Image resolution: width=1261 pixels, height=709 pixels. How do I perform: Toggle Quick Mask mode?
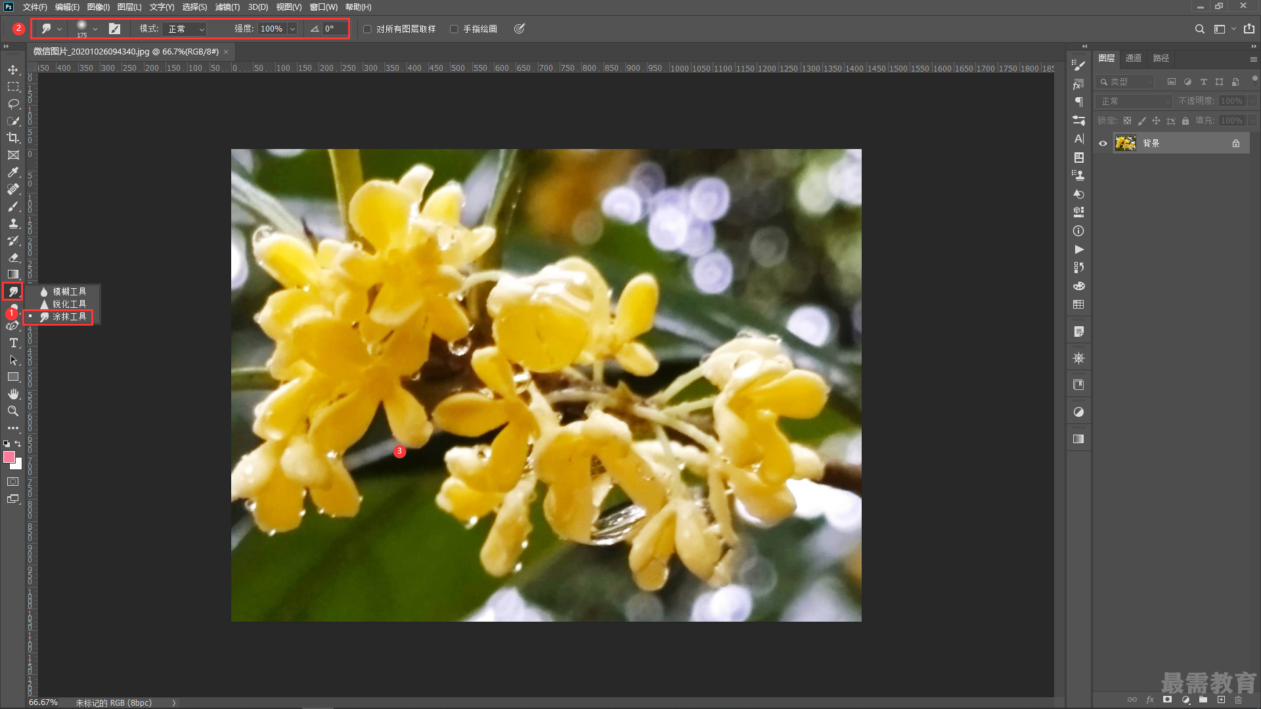(x=13, y=482)
